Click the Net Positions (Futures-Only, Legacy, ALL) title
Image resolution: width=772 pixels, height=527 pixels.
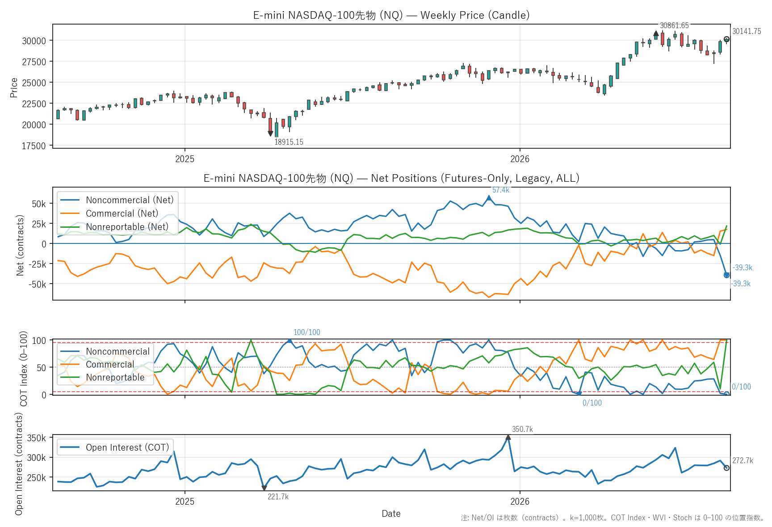391,178
